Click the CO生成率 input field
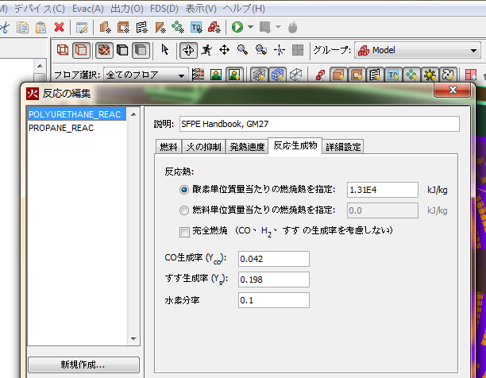This screenshot has height=378, width=486. (x=274, y=259)
